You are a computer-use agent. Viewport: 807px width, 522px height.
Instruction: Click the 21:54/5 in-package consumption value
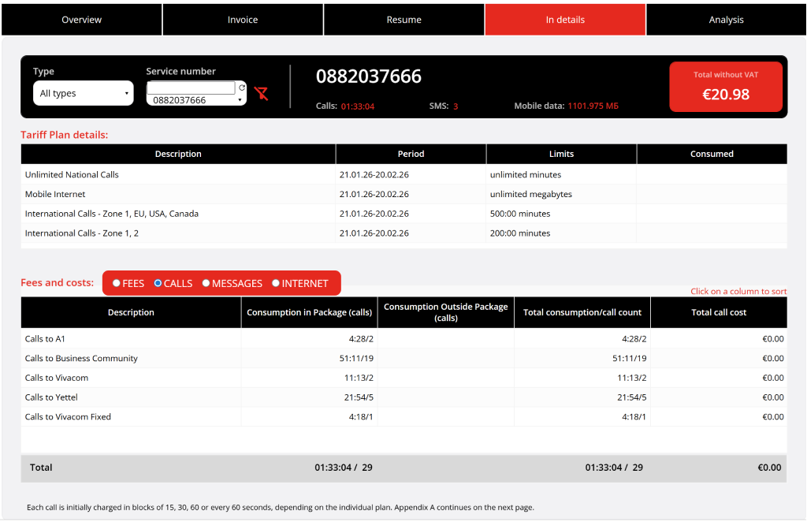[359, 397]
